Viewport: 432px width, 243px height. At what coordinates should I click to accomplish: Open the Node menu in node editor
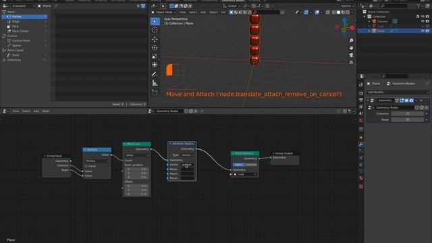[45, 111]
